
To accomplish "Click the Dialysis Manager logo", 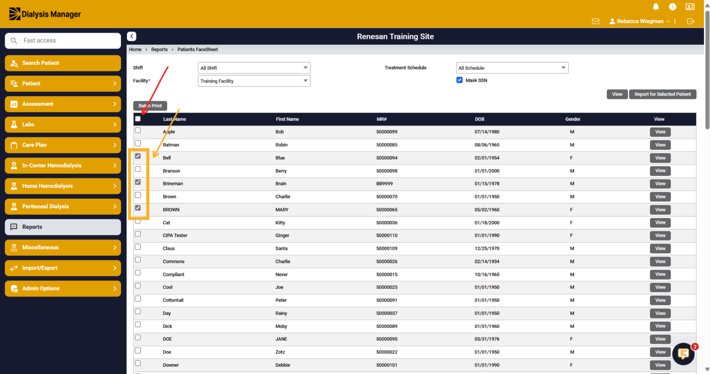I will pos(45,14).
